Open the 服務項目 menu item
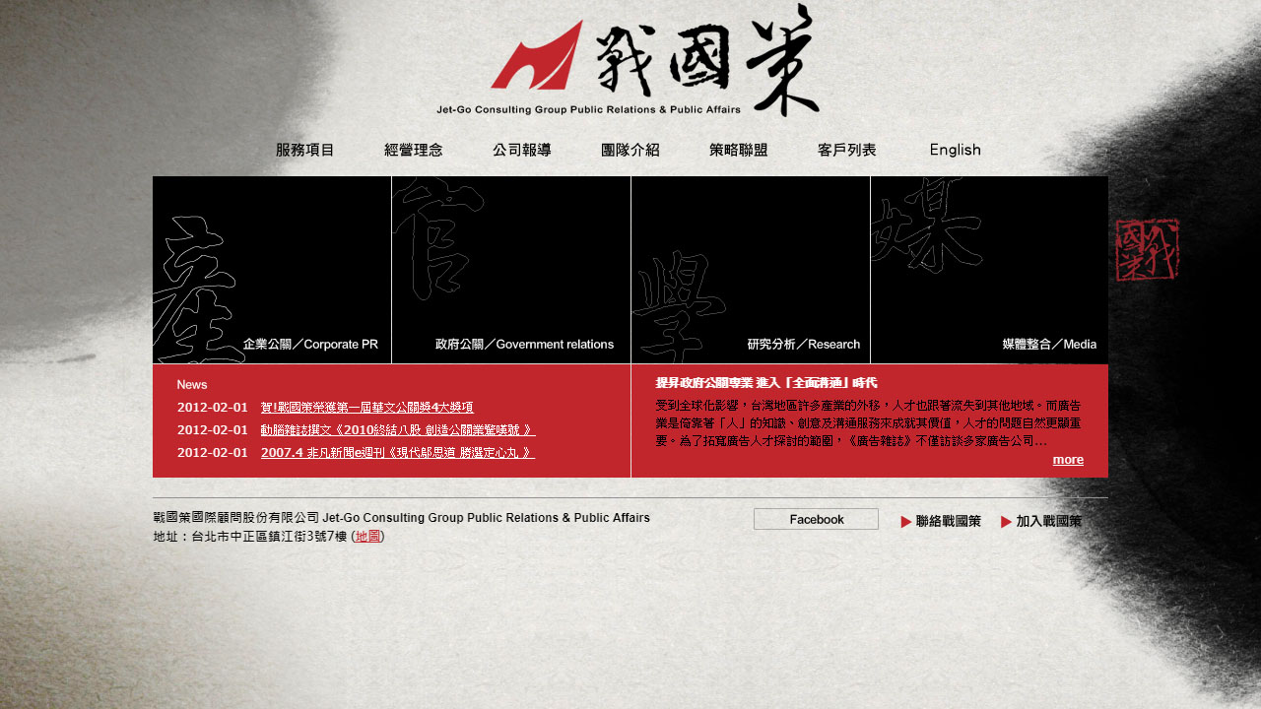Viewport: 1261px width, 709px height. coord(305,151)
